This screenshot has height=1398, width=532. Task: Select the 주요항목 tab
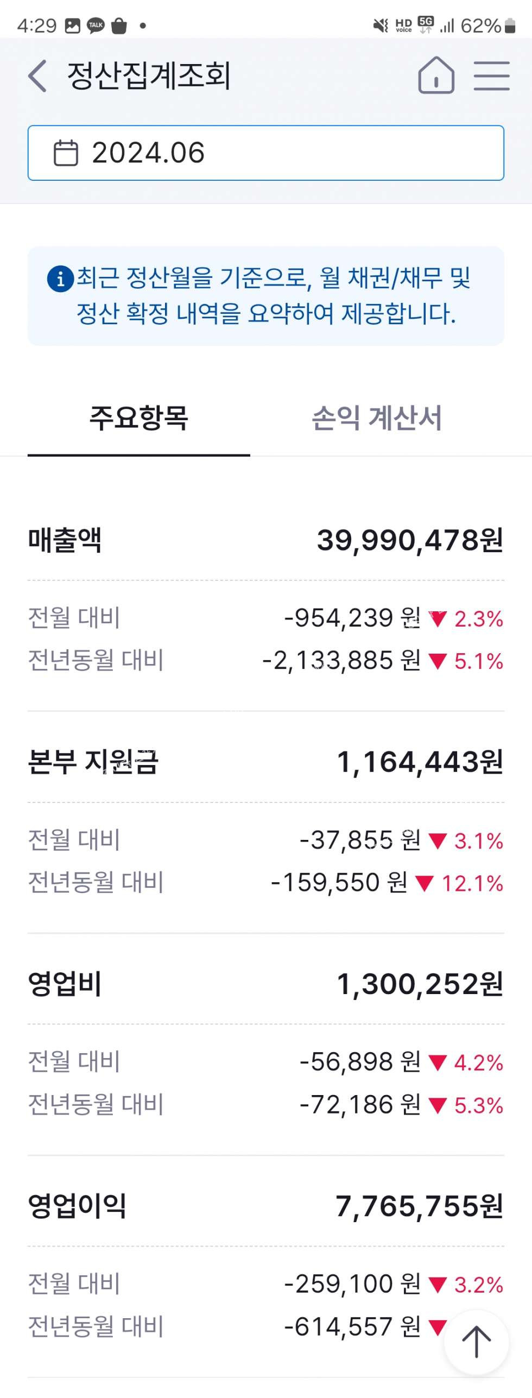click(138, 418)
